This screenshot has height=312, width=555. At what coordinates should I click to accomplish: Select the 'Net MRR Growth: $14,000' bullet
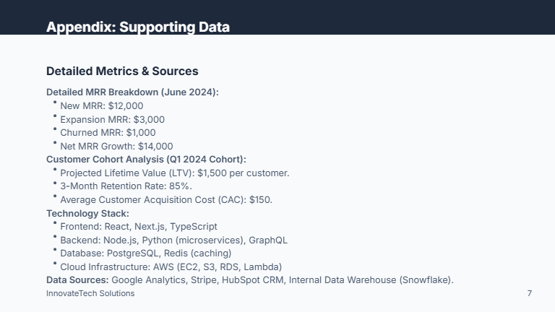[x=116, y=146]
